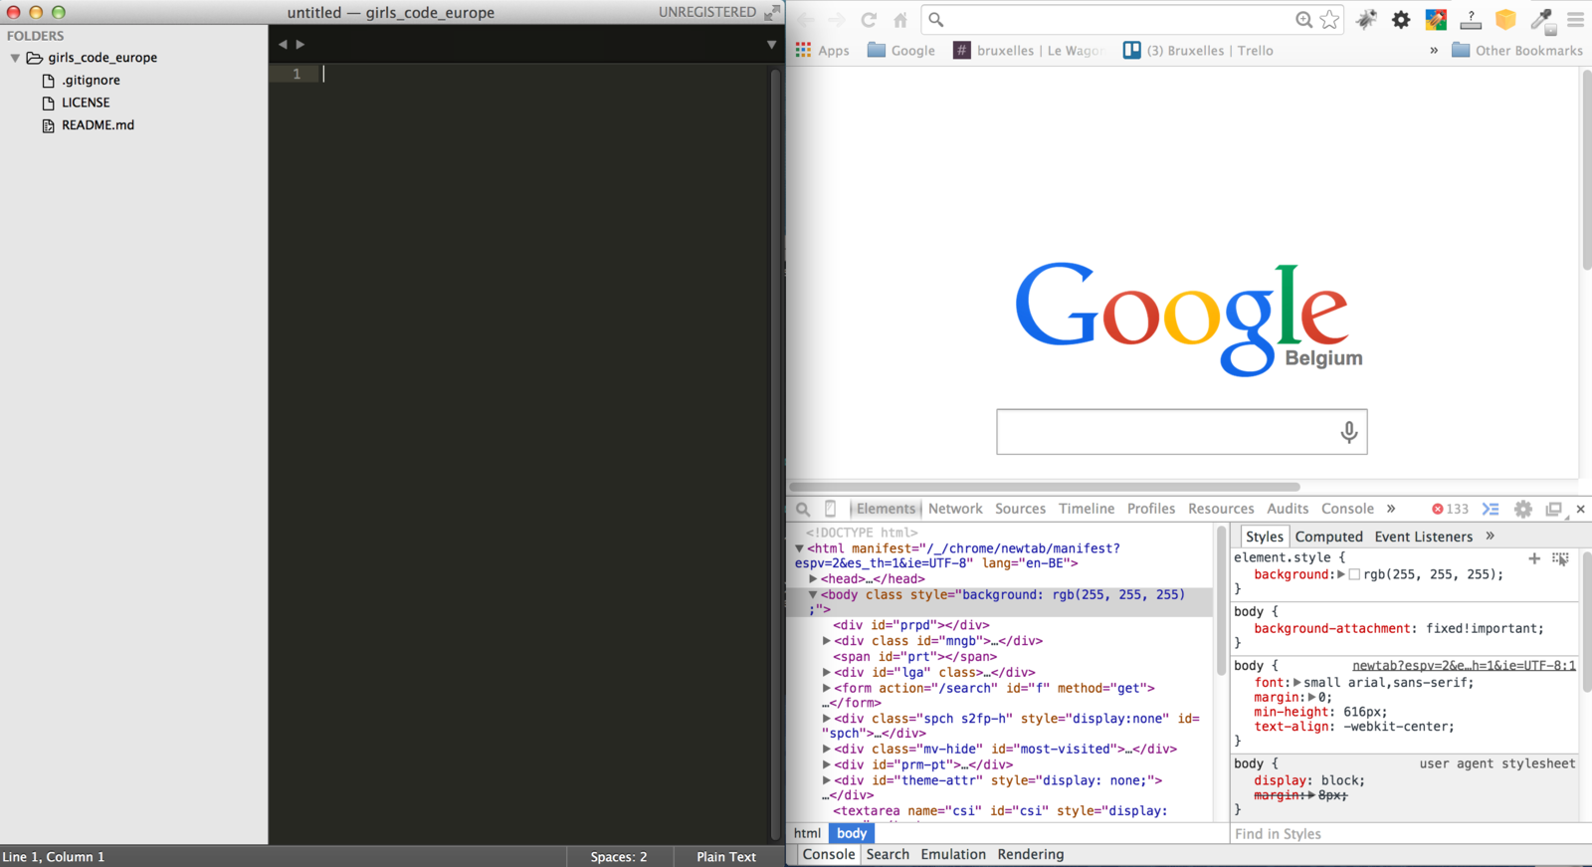
Task: Click the question-mark extension icon
Action: pyautogui.click(x=1471, y=19)
